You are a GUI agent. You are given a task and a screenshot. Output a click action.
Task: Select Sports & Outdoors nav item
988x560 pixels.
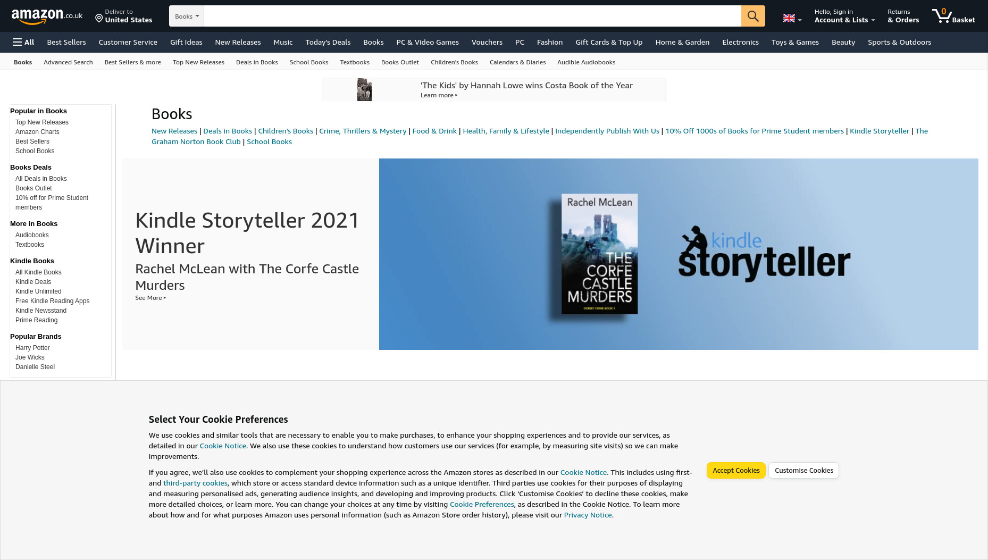coord(899,42)
